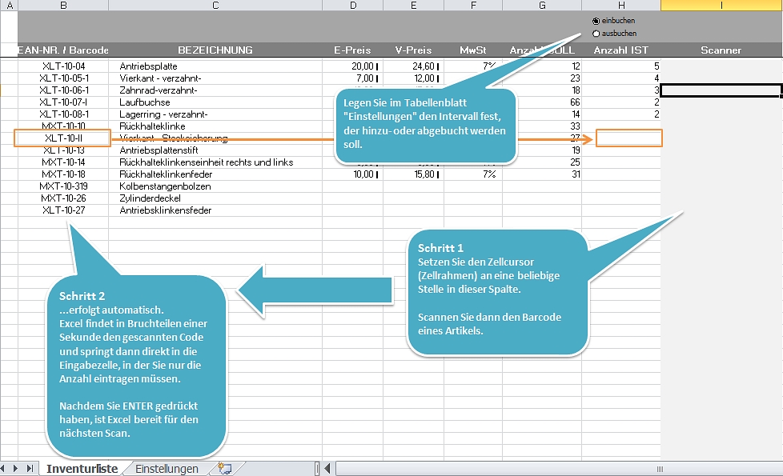Click the selected Scanner column cell
Viewport: 783px width, 476px height.
(x=721, y=90)
